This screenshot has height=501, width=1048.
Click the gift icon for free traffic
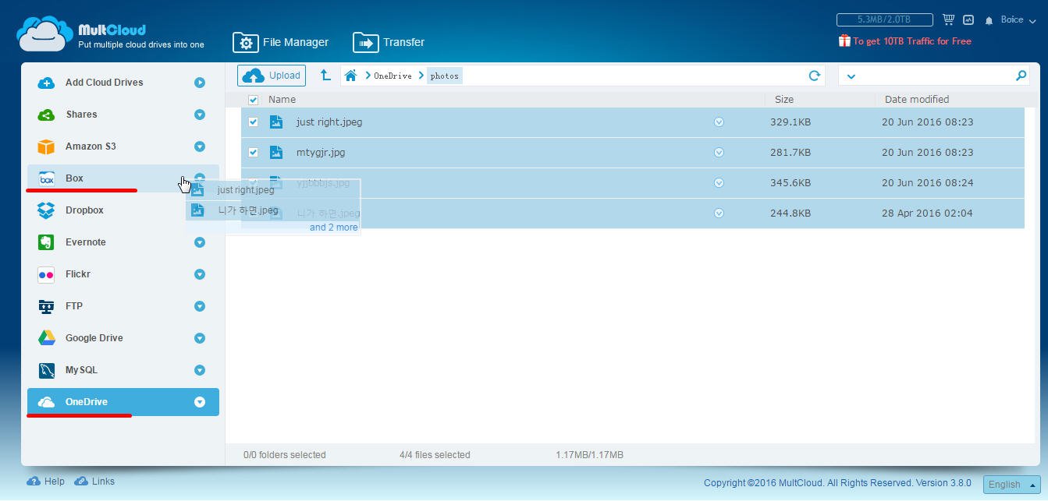click(x=844, y=41)
